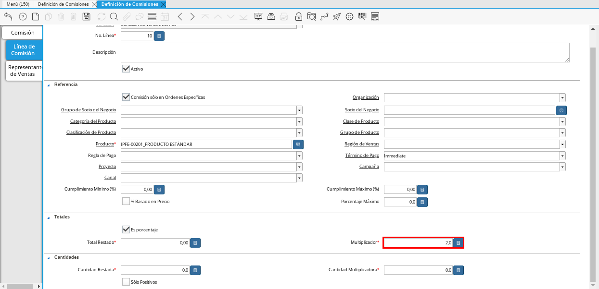Open the Término de Pago dropdown
Image resolution: width=599 pixels, height=289 pixels.
click(x=562, y=156)
